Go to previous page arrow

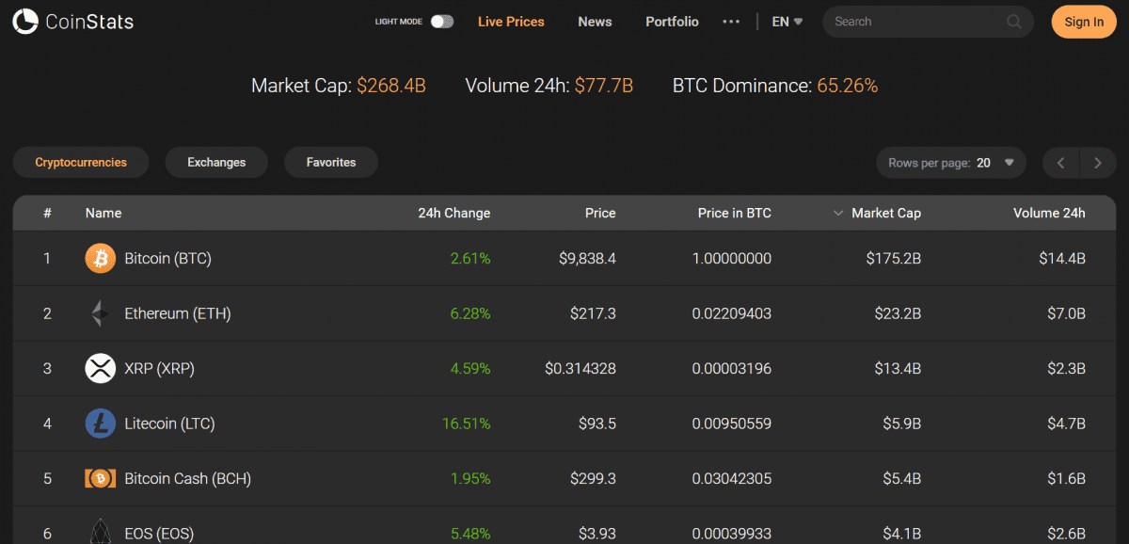pyautogui.click(x=1061, y=163)
